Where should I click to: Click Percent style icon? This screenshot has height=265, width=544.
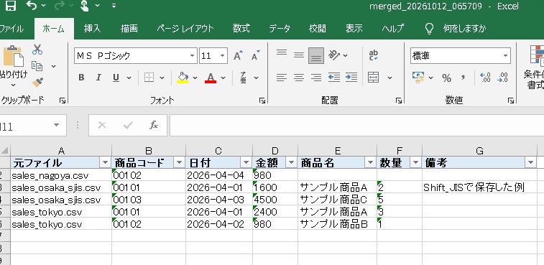[x=446, y=78]
